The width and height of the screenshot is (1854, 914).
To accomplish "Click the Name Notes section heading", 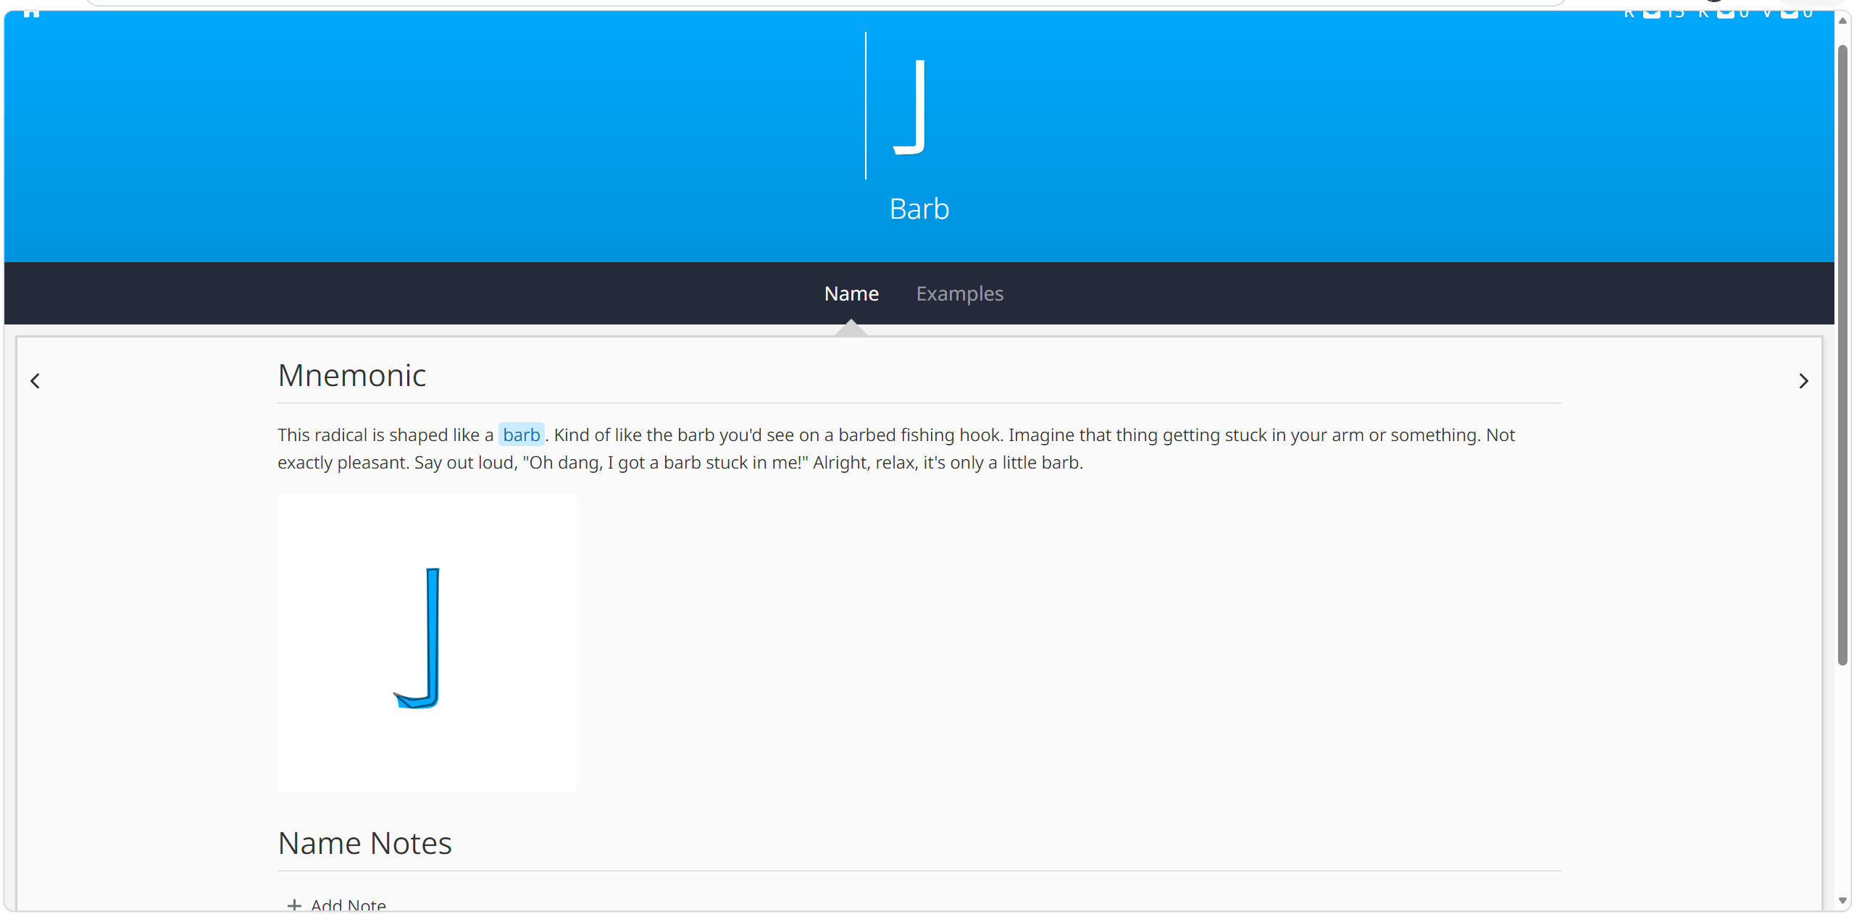I will [364, 844].
